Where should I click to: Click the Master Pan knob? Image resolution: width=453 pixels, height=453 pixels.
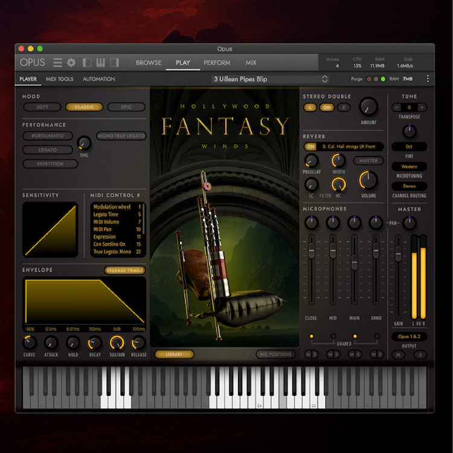[x=409, y=223]
